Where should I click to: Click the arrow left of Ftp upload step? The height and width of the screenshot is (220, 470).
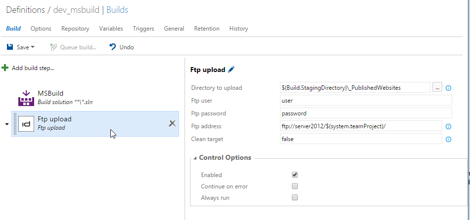coord(6,124)
